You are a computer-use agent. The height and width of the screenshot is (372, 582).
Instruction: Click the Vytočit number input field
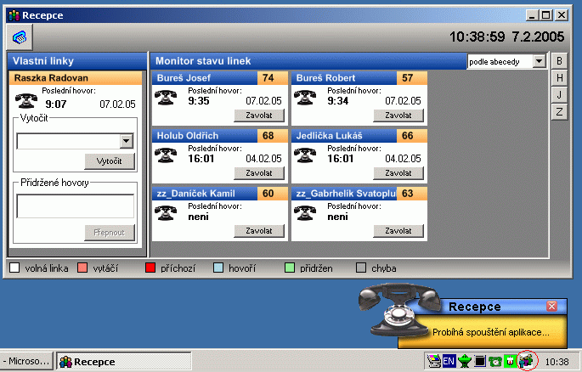(68, 141)
